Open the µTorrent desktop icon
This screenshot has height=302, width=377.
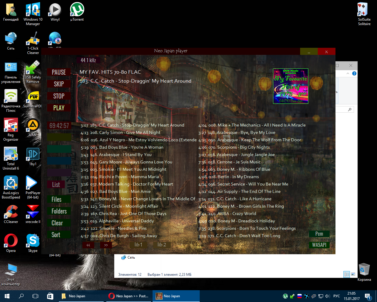(77, 12)
